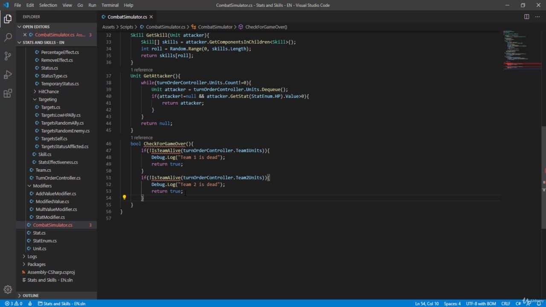Click the VS Code logo icon
Image resolution: width=546 pixels, height=307 pixels.
6,5
